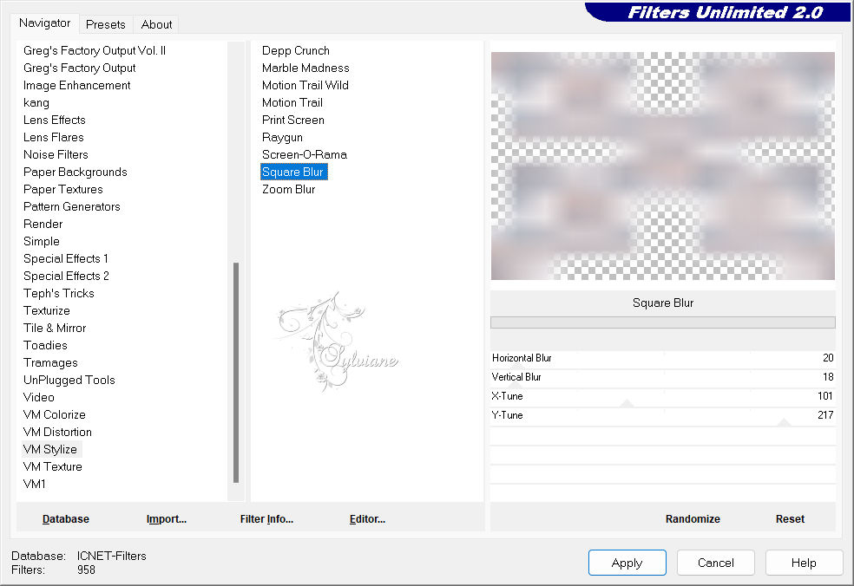The height and width of the screenshot is (586, 854).
Task: Click the Database button
Action: (66, 519)
